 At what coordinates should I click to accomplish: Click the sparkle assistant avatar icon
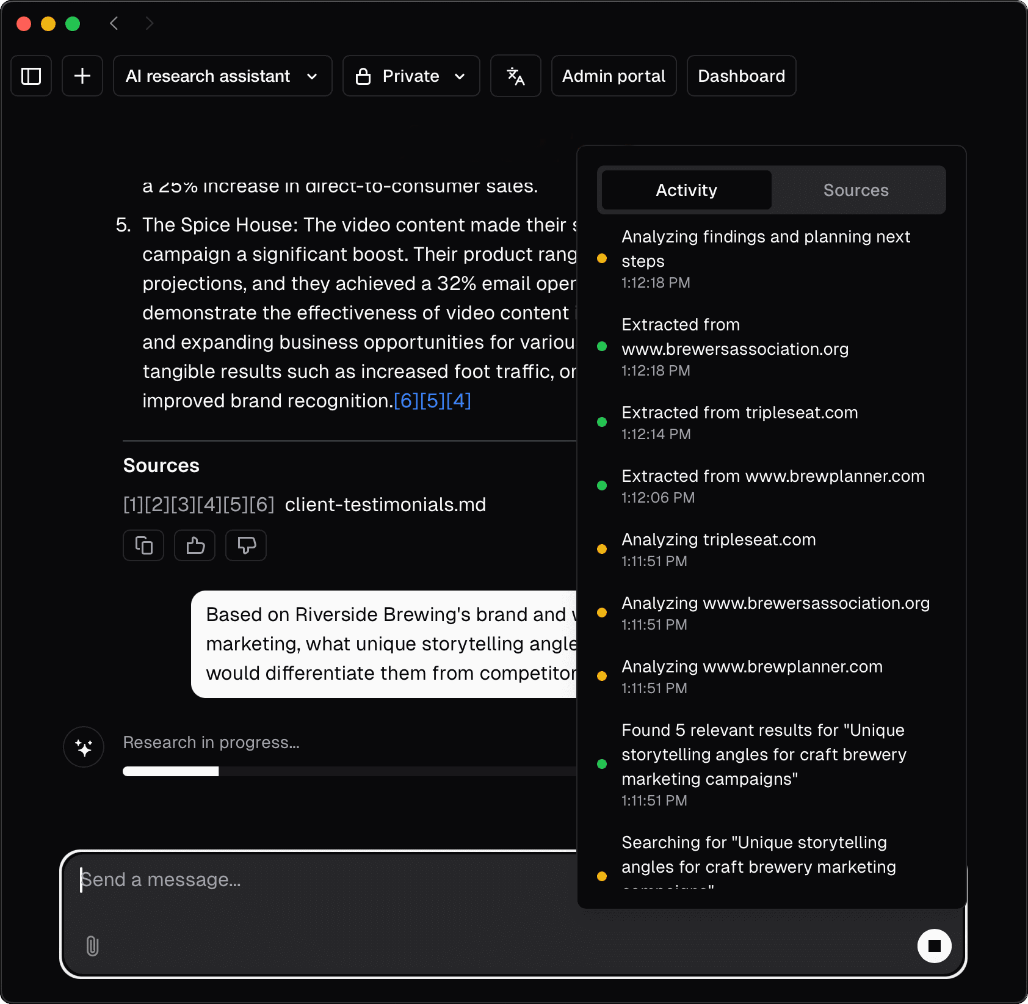(x=84, y=747)
